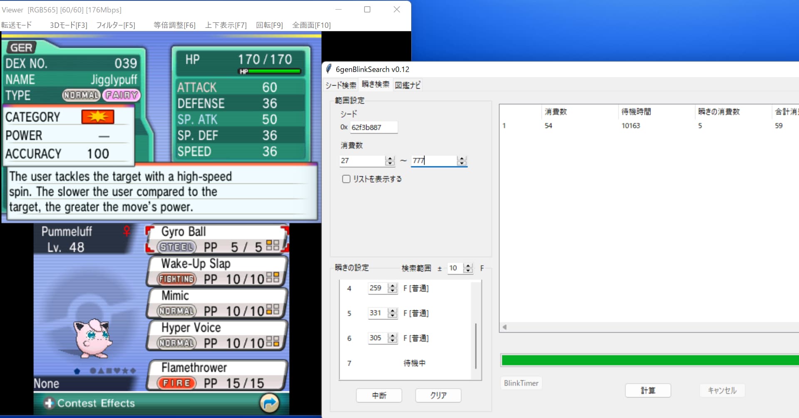
Task: Click 上下表示[F7] in the Viewer menu
Action: [x=226, y=25]
